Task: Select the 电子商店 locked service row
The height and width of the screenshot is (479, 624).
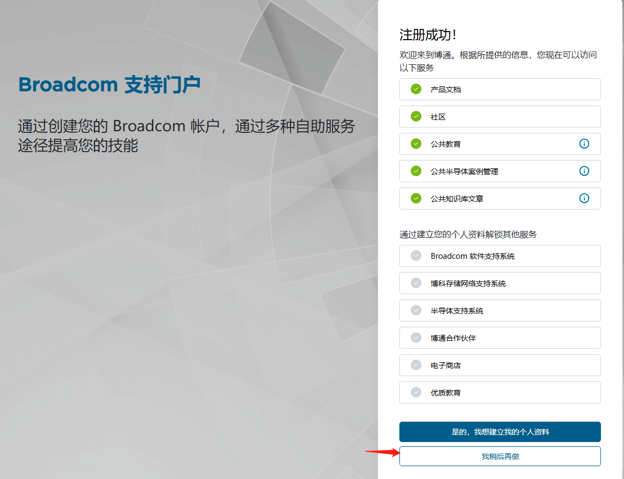Action: pyautogui.click(x=500, y=365)
